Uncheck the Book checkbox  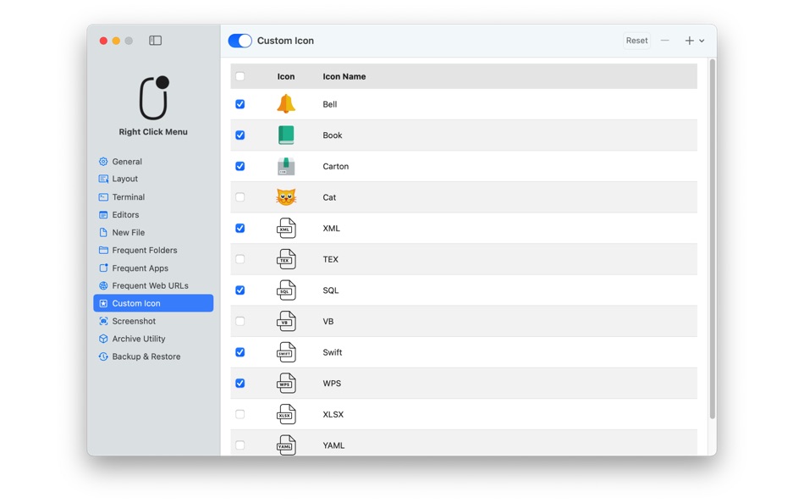[240, 135]
